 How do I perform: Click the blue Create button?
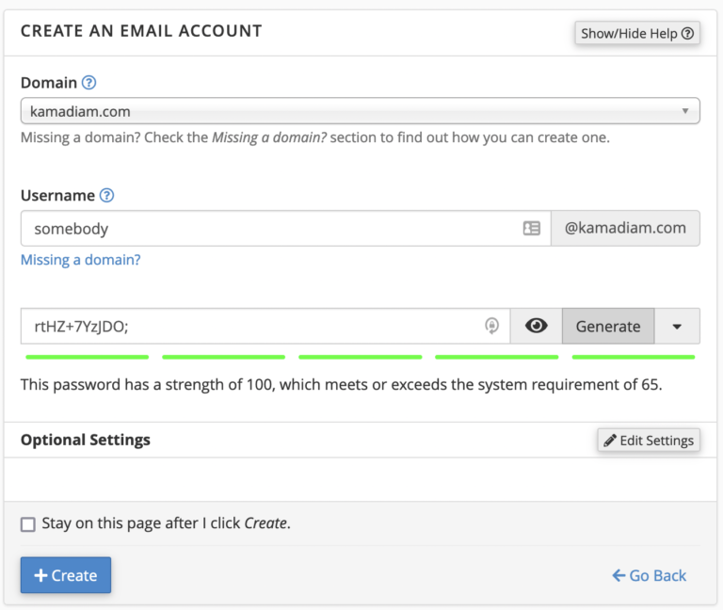coord(66,575)
